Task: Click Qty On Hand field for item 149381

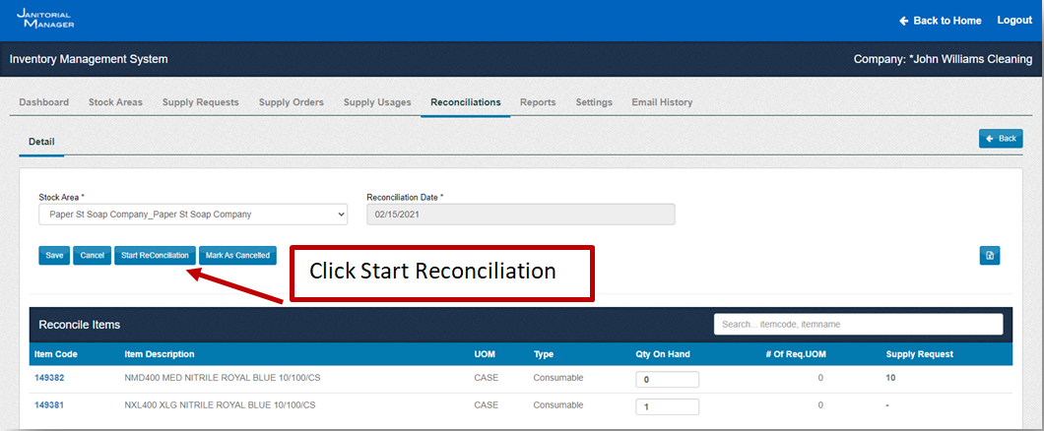Action: pyautogui.click(x=667, y=406)
